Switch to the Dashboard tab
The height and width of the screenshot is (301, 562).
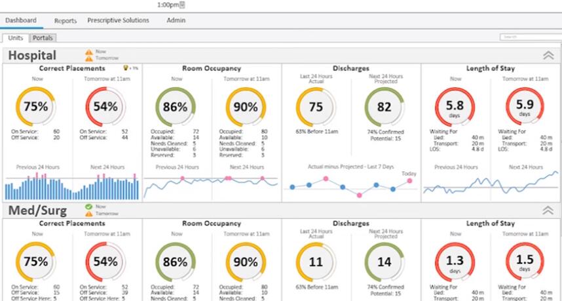(21, 20)
